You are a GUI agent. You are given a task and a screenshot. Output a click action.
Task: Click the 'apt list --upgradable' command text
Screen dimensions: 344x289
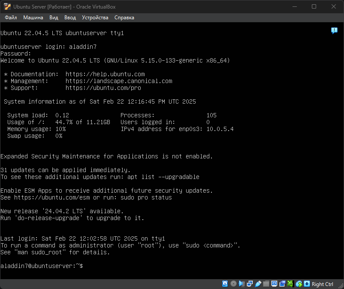[x=163, y=177]
